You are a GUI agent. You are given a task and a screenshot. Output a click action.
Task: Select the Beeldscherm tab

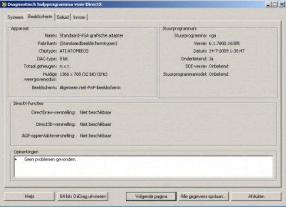tap(40, 17)
